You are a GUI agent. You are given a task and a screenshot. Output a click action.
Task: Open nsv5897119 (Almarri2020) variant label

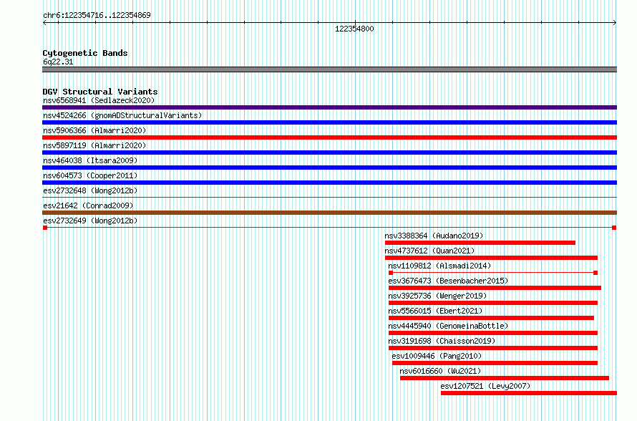(94, 145)
